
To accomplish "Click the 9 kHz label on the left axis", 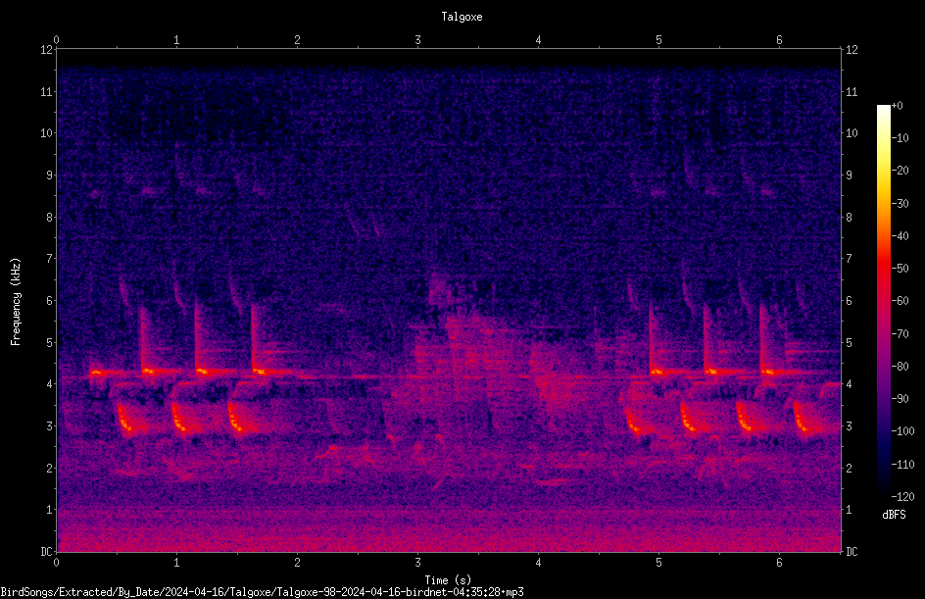I will tap(50, 175).
